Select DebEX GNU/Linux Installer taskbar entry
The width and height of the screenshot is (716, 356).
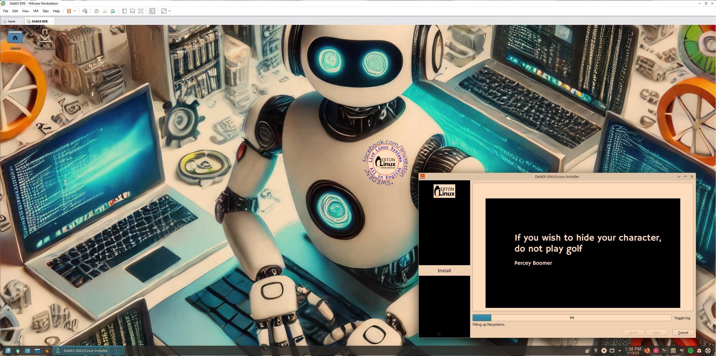click(x=88, y=351)
